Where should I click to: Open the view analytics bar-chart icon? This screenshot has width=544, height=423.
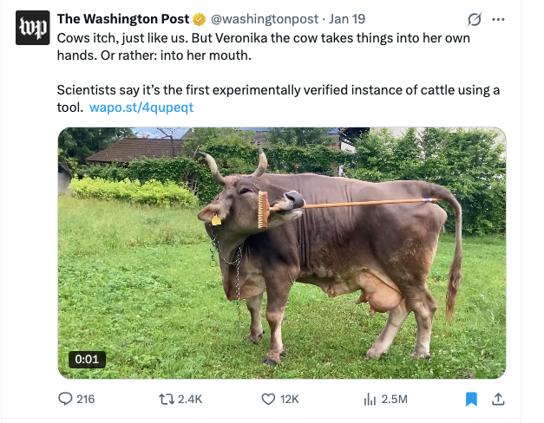coord(369,399)
